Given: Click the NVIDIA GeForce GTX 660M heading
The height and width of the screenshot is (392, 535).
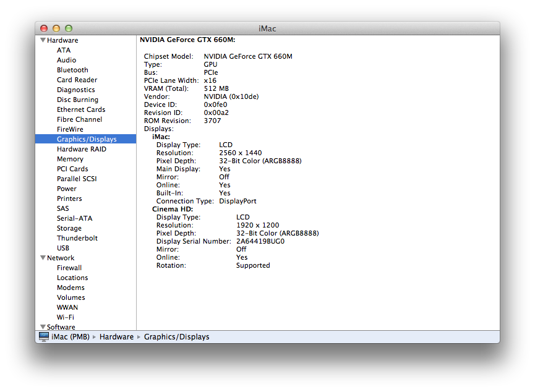Looking at the screenshot, I should [187, 40].
